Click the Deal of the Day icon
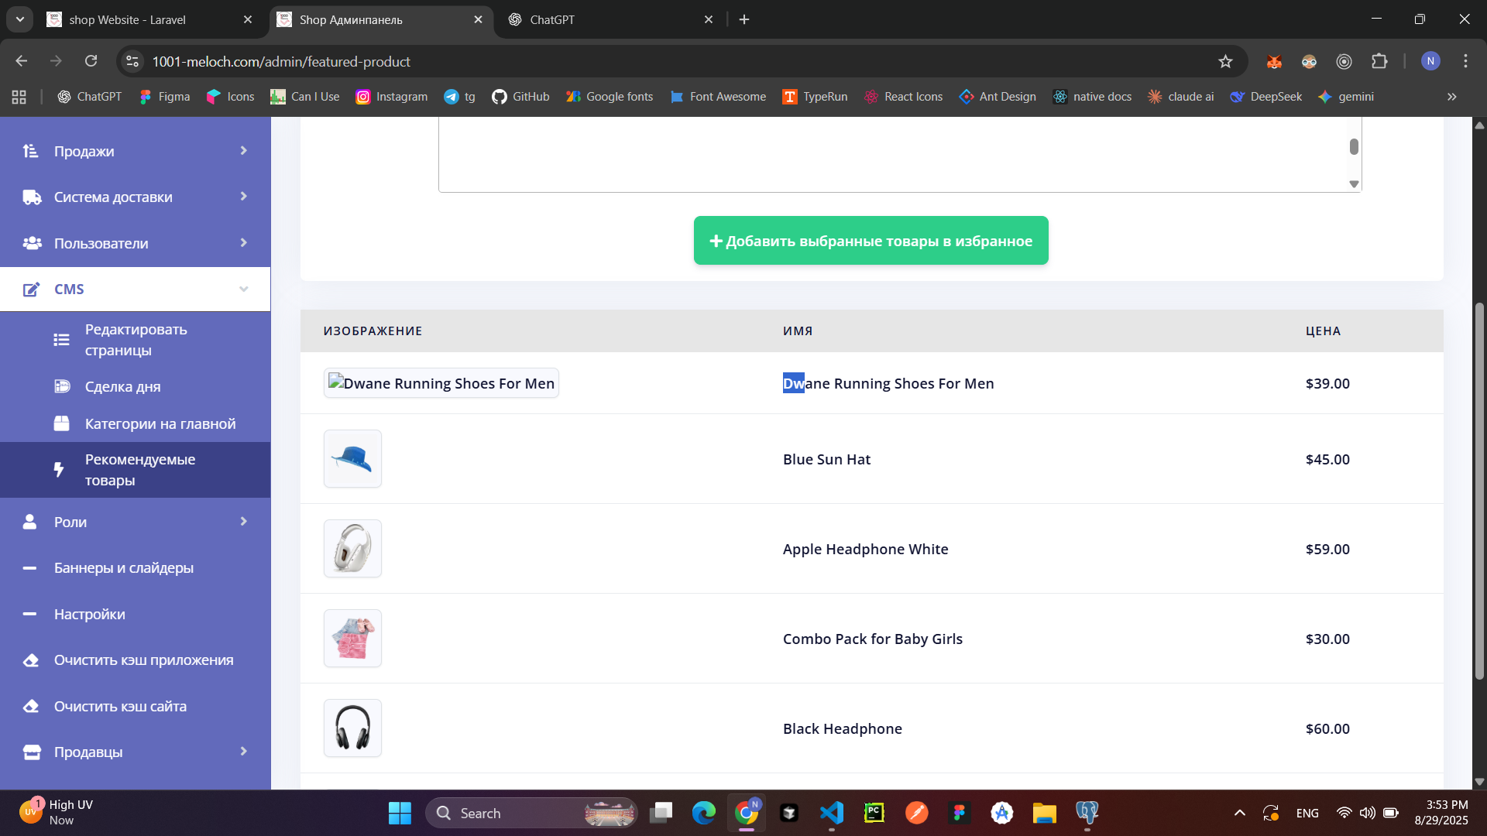This screenshot has height=836, width=1487. pos(62,386)
